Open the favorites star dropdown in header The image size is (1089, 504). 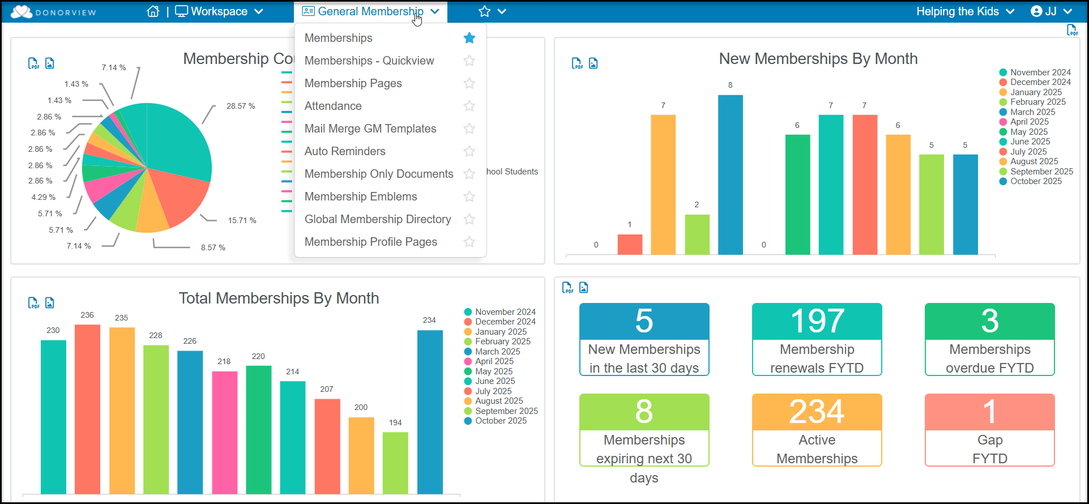click(x=492, y=11)
